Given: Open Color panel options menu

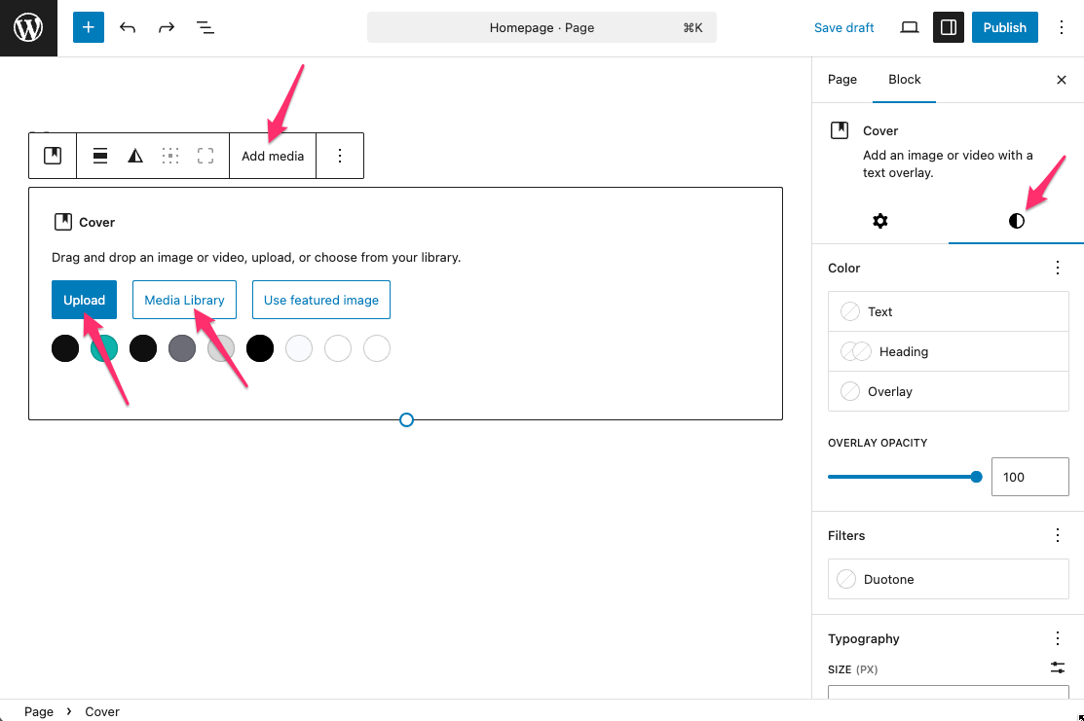Looking at the screenshot, I should coord(1058,268).
